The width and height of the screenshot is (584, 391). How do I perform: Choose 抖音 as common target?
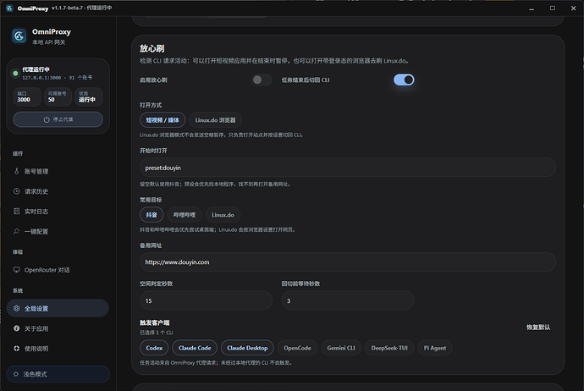tap(152, 215)
